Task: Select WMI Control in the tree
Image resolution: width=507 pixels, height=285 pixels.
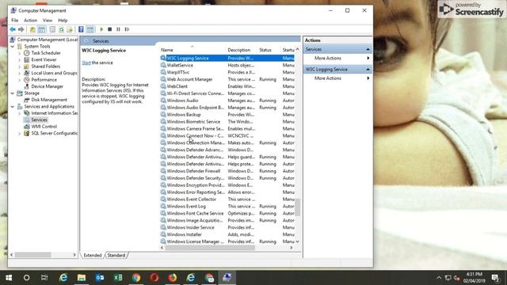Action: tap(44, 127)
